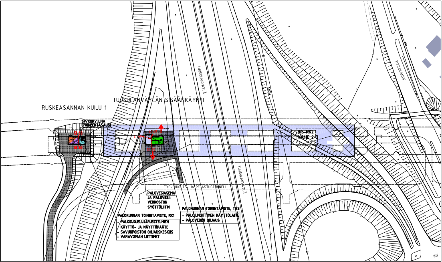Click the upward red exit arrow
The height and width of the screenshot is (262, 442).
(161, 128)
